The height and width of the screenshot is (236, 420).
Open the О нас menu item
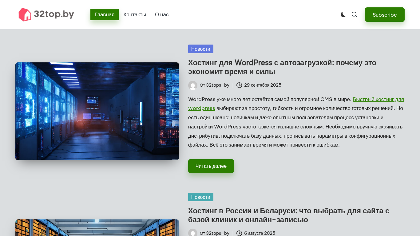tap(162, 15)
